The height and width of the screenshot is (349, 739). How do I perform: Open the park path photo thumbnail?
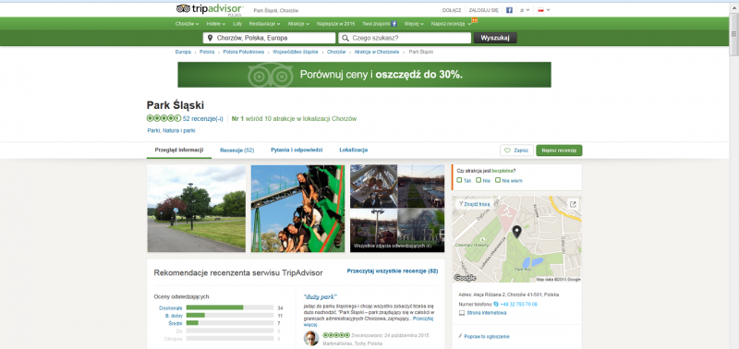pyautogui.click(x=196, y=208)
